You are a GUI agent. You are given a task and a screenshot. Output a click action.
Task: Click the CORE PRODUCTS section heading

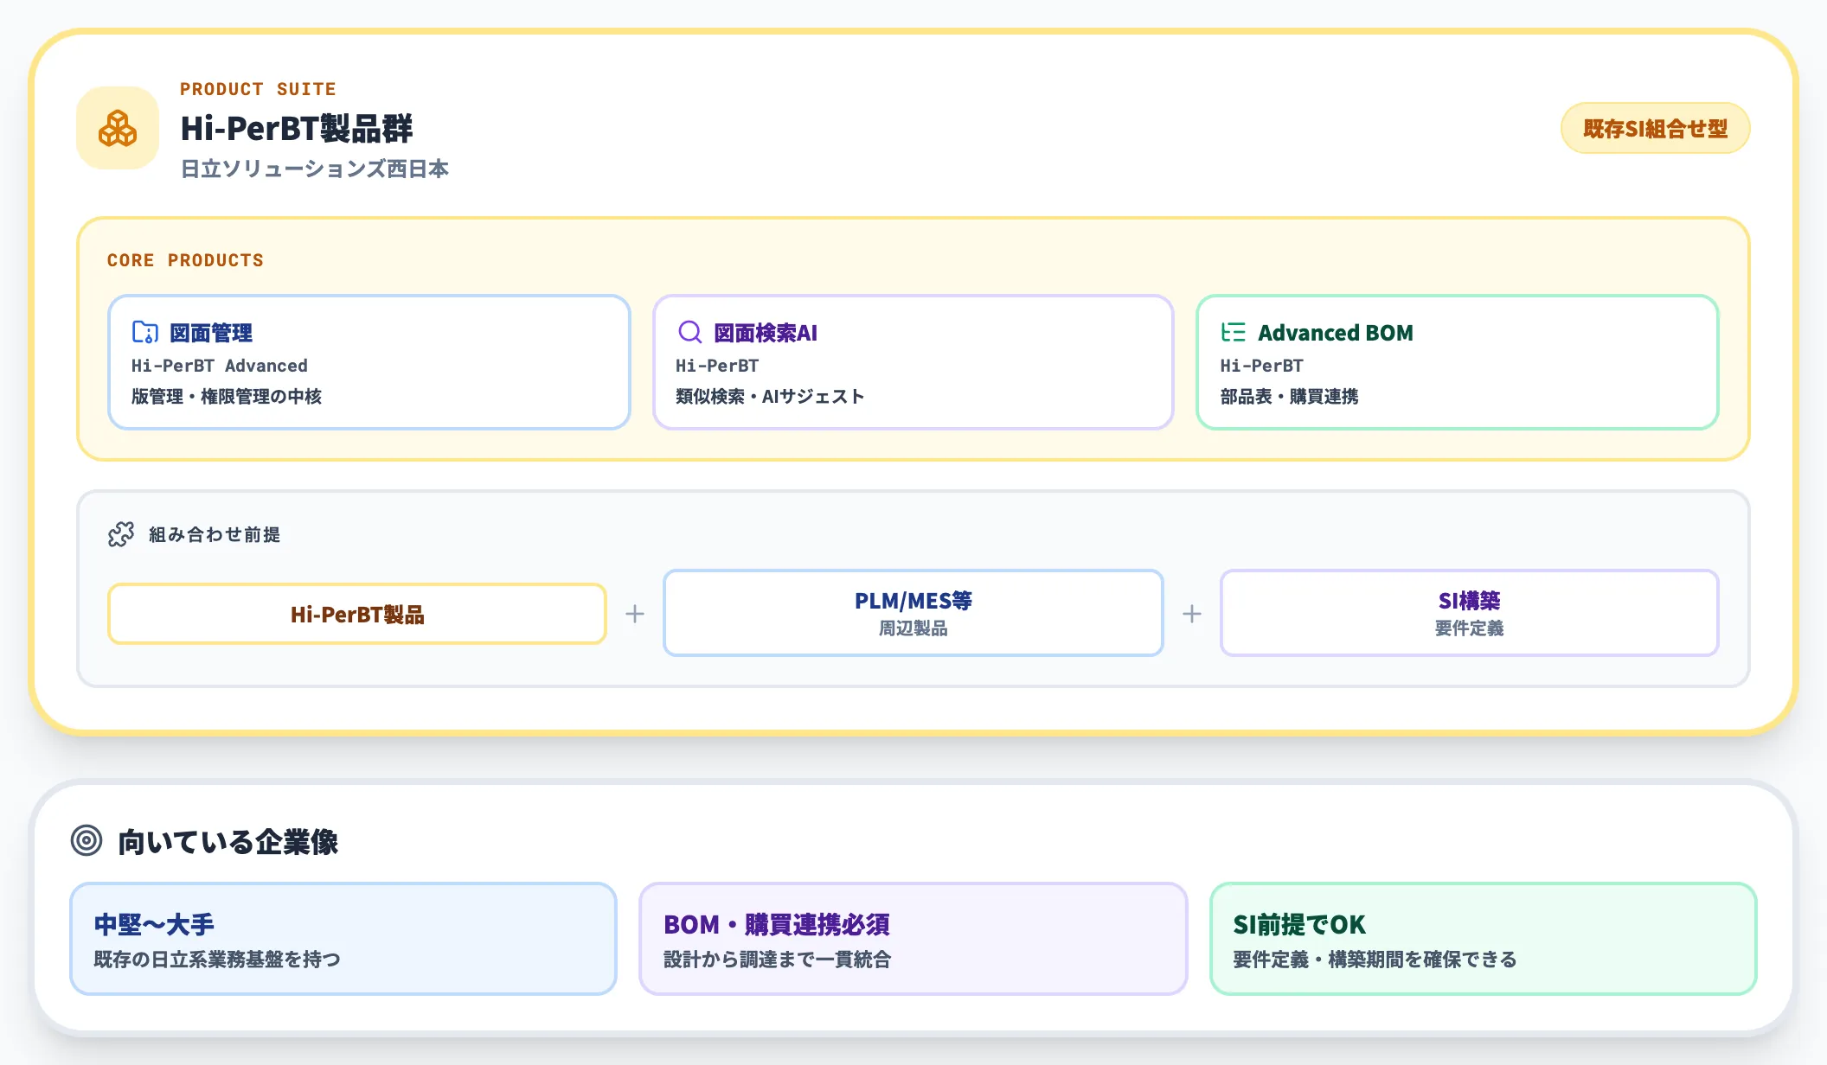[x=185, y=259]
